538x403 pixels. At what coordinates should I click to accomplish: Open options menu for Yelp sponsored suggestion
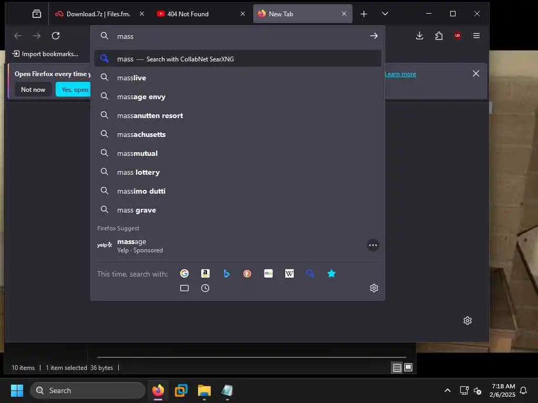point(373,245)
